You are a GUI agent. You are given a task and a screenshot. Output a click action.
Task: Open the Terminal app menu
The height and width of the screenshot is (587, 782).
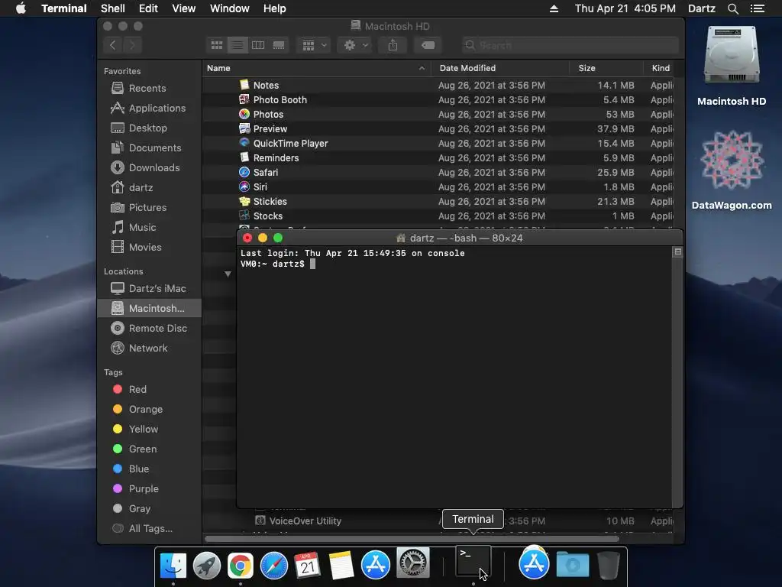point(64,8)
